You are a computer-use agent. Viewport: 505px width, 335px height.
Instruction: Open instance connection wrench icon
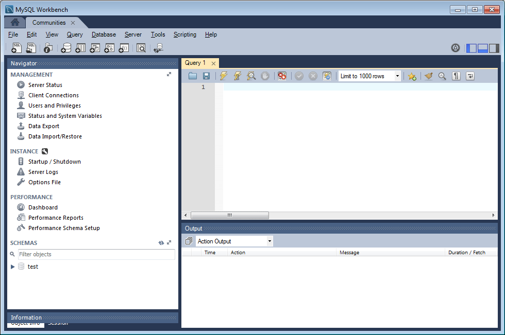[x=45, y=151]
